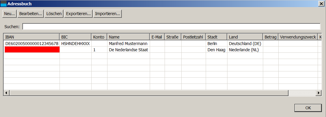Focus the Suchen search field

point(171,27)
